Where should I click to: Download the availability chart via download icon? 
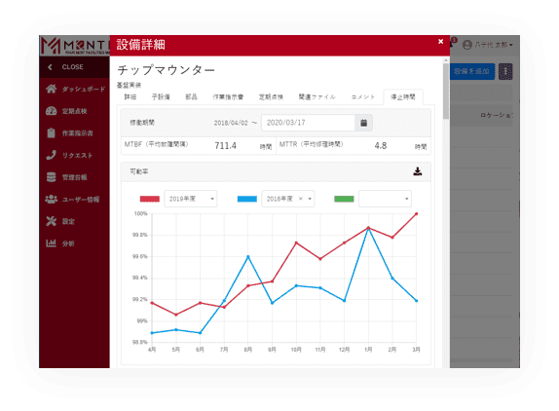pos(418,171)
